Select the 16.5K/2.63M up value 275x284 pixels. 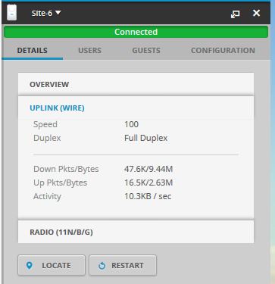click(148, 183)
